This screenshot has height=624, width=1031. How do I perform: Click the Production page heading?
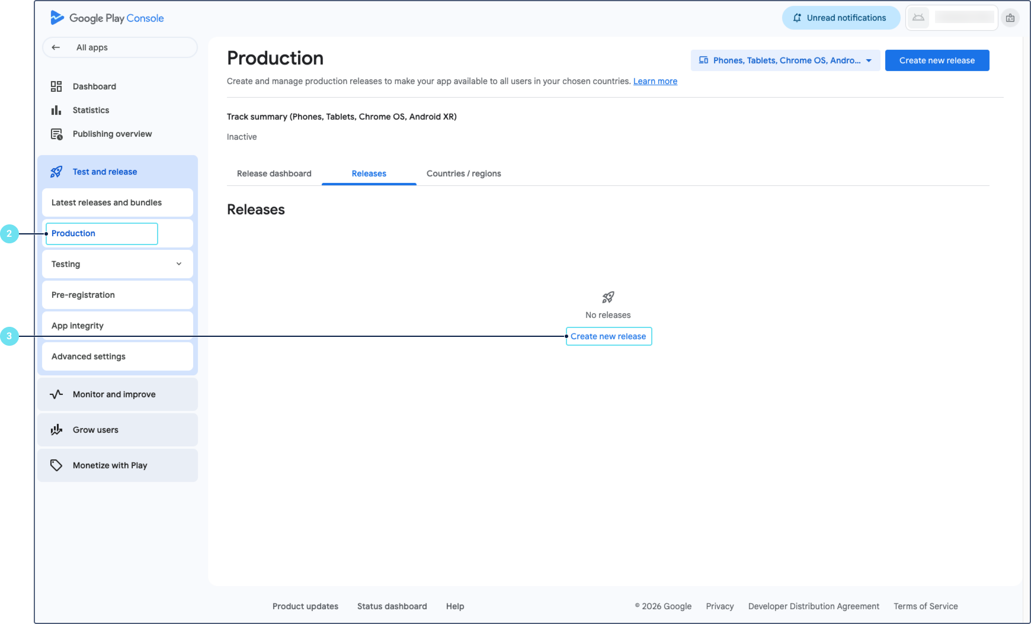click(x=276, y=58)
